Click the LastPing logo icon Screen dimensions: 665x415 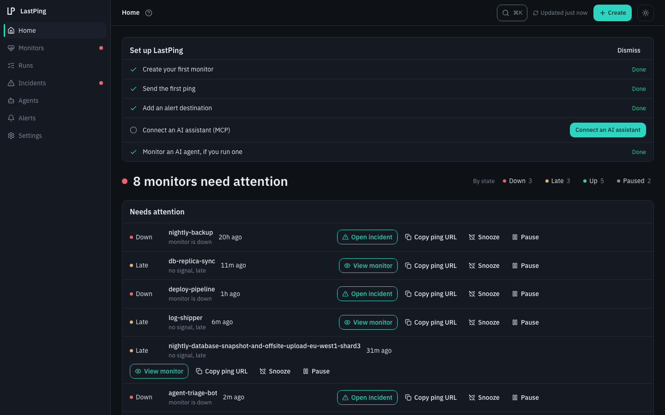[11, 11]
